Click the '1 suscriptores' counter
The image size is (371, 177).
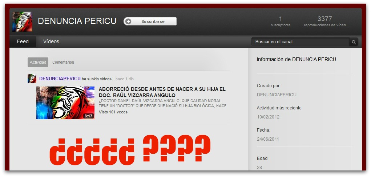(x=281, y=21)
